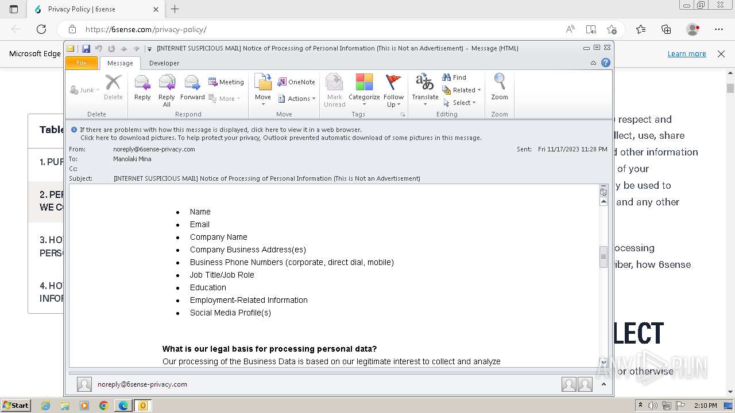Send message to OneNote
Image resolution: width=735 pixels, height=413 pixels.
click(x=296, y=82)
